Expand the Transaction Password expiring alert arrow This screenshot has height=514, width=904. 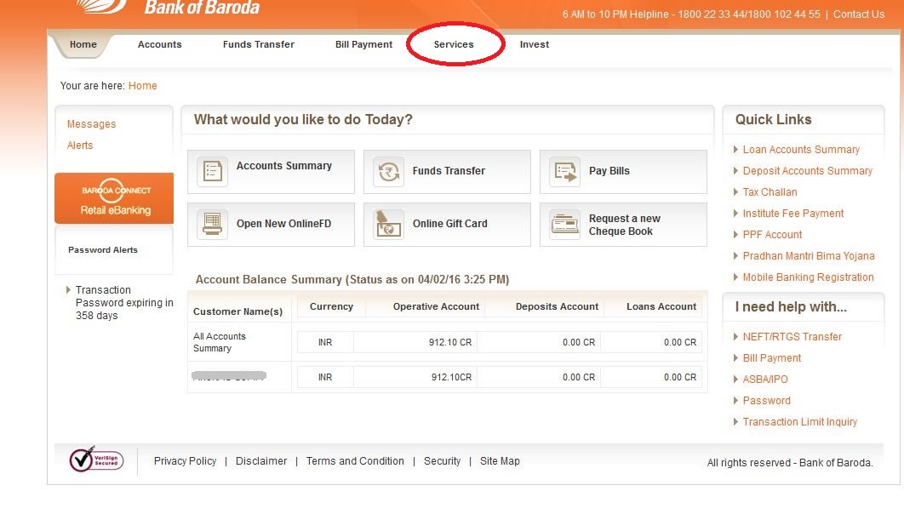(x=69, y=290)
